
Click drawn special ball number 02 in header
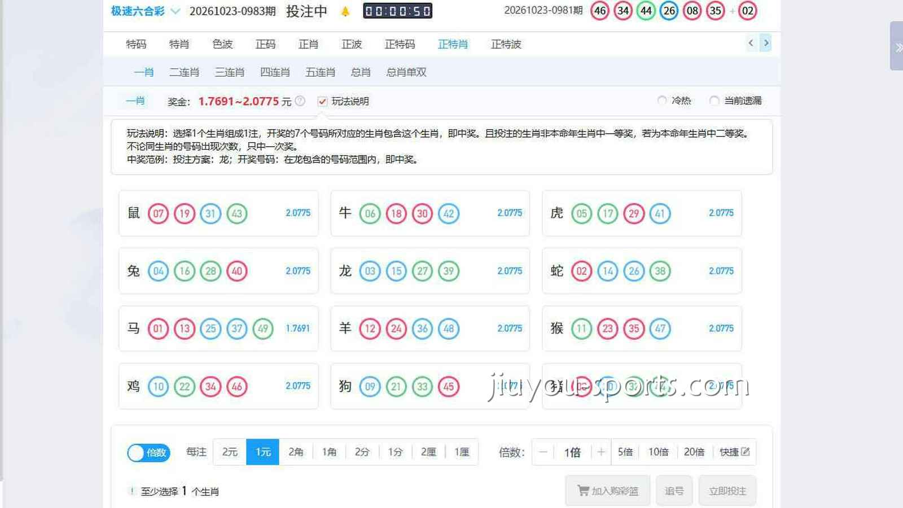748,11
